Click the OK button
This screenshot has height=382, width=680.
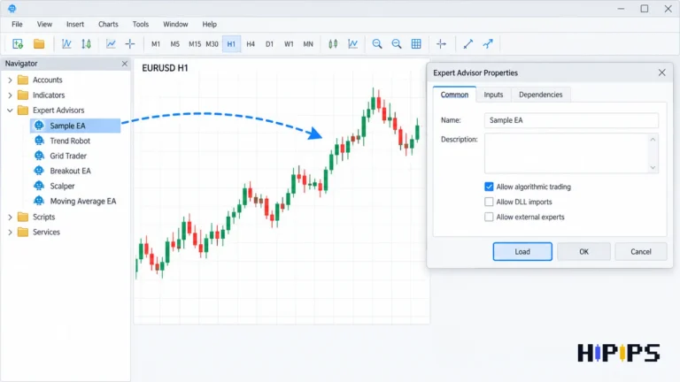coord(583,252)
